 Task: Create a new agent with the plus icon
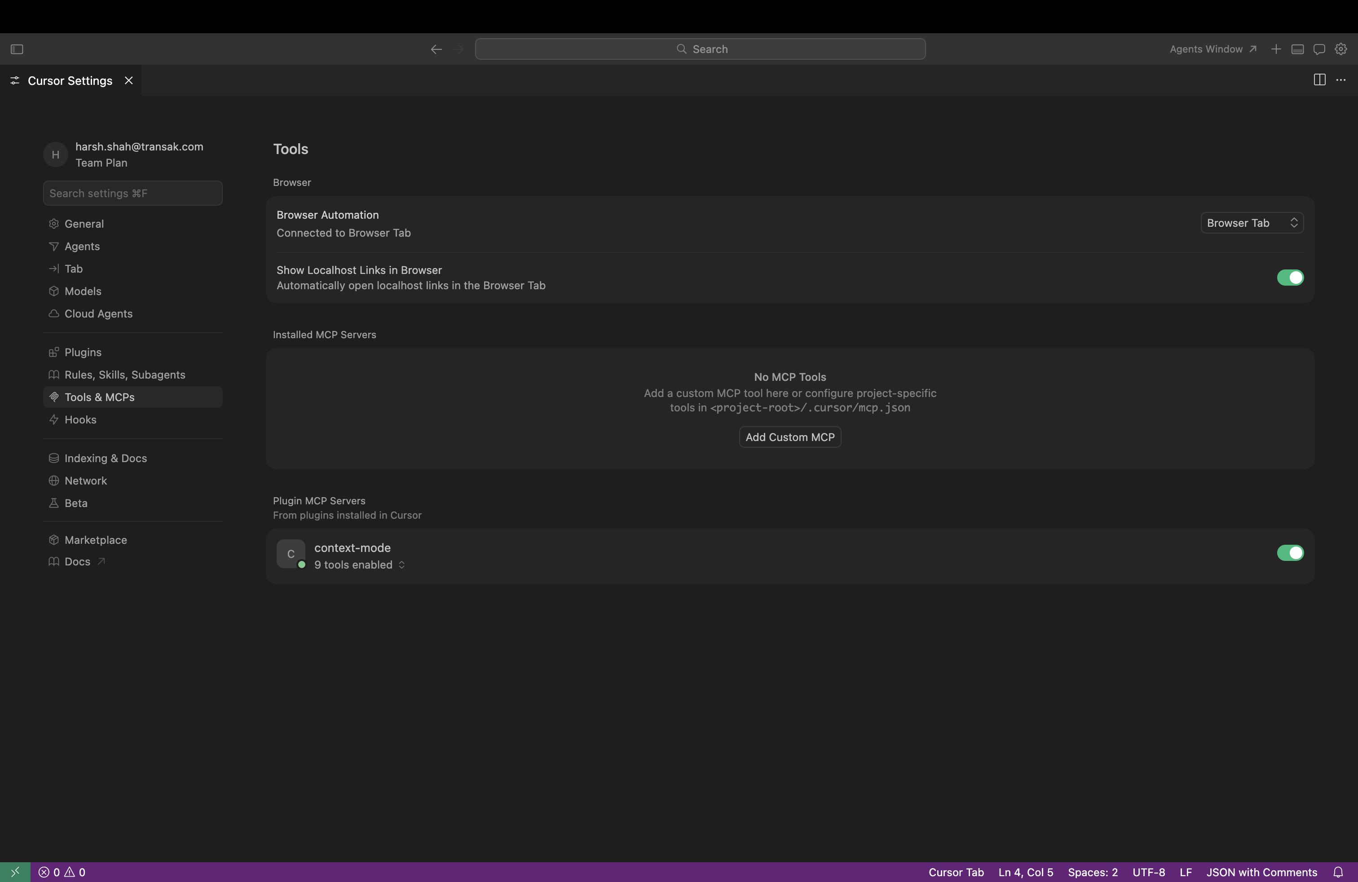pyautogui.click(x=1276, y=49)
